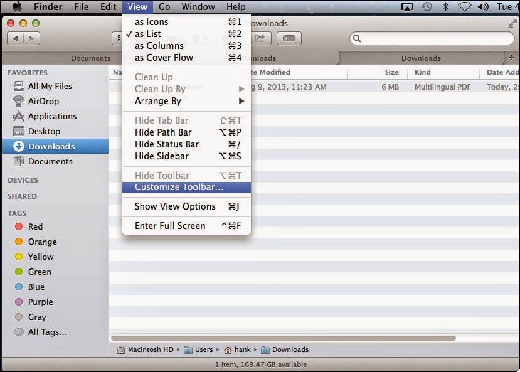The image size is (520, 372).
Task: Click the Share toolbar button
Action: (x=260, y=38)
